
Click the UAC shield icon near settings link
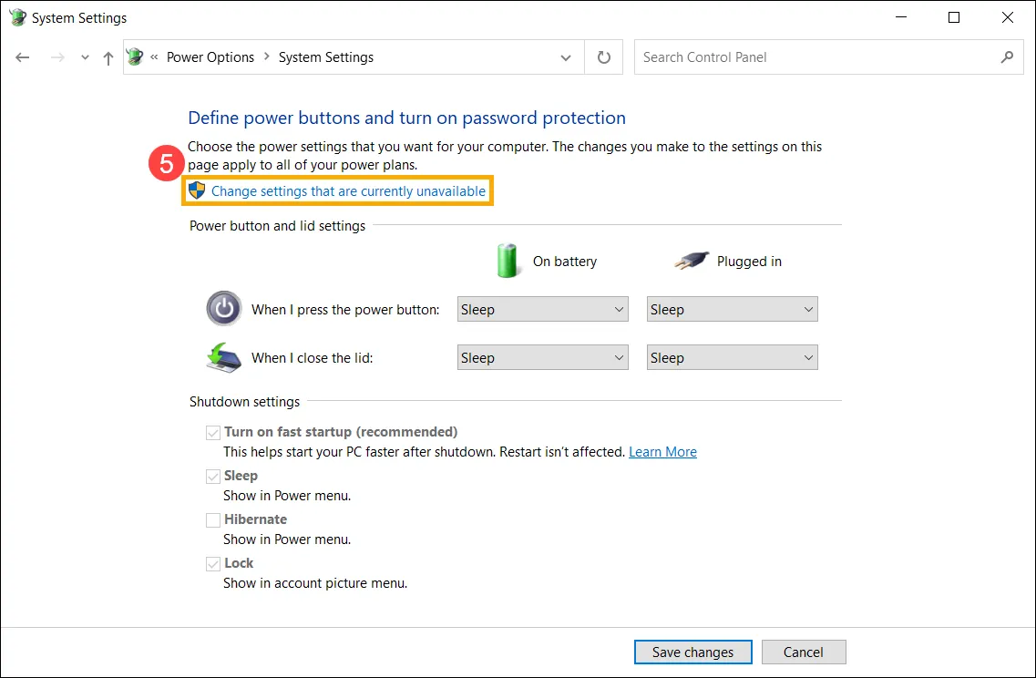point(196,190)
